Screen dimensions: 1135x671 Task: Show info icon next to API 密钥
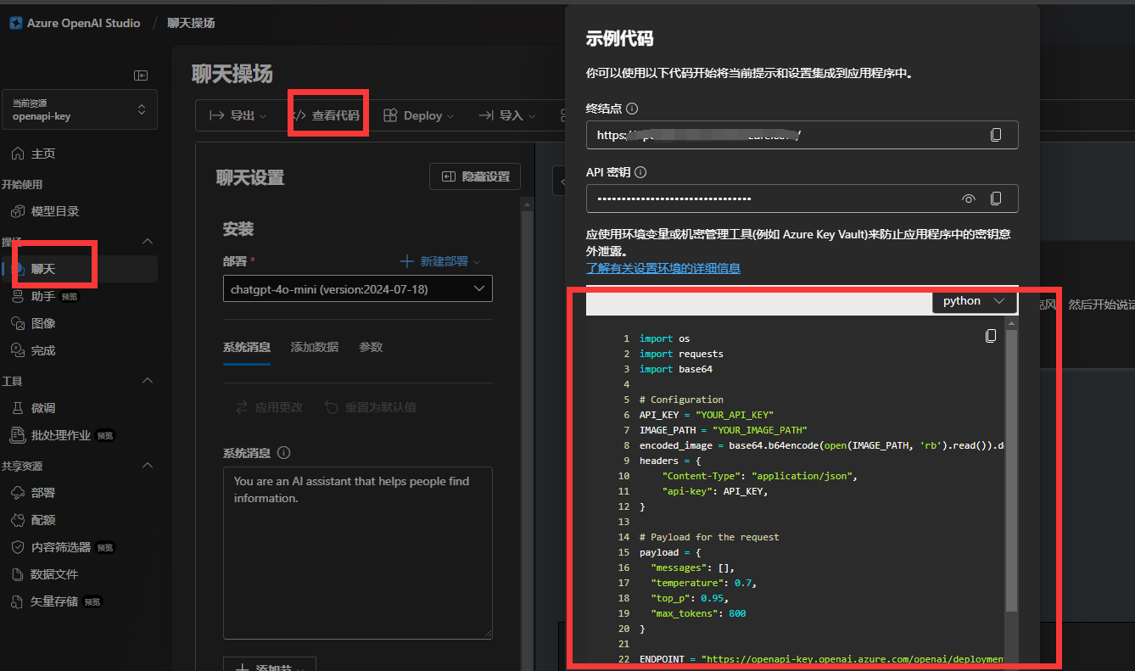(x=640, y=172)
